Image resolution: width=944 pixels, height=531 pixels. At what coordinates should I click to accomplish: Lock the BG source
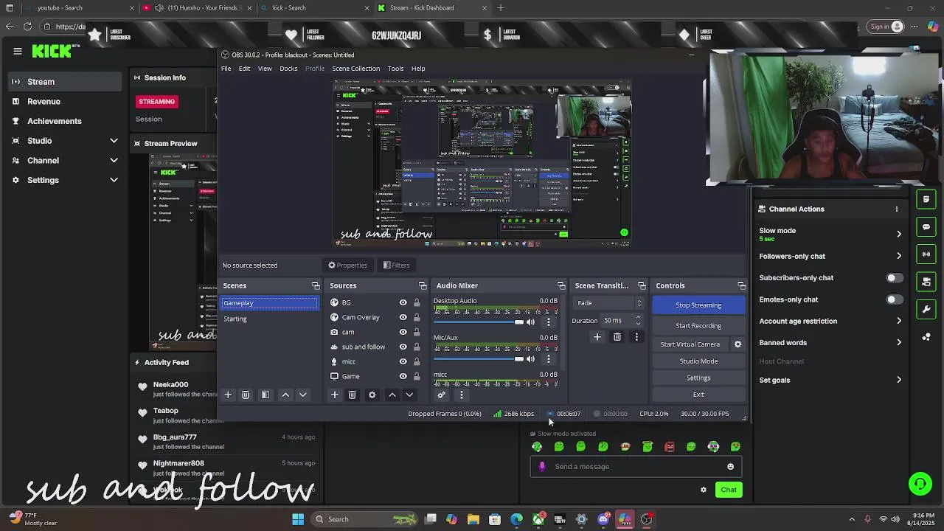click(x=417, y=302)
